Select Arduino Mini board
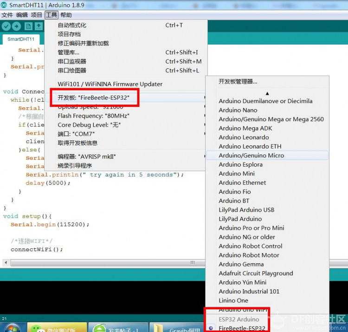 click(x=267, y=174)
